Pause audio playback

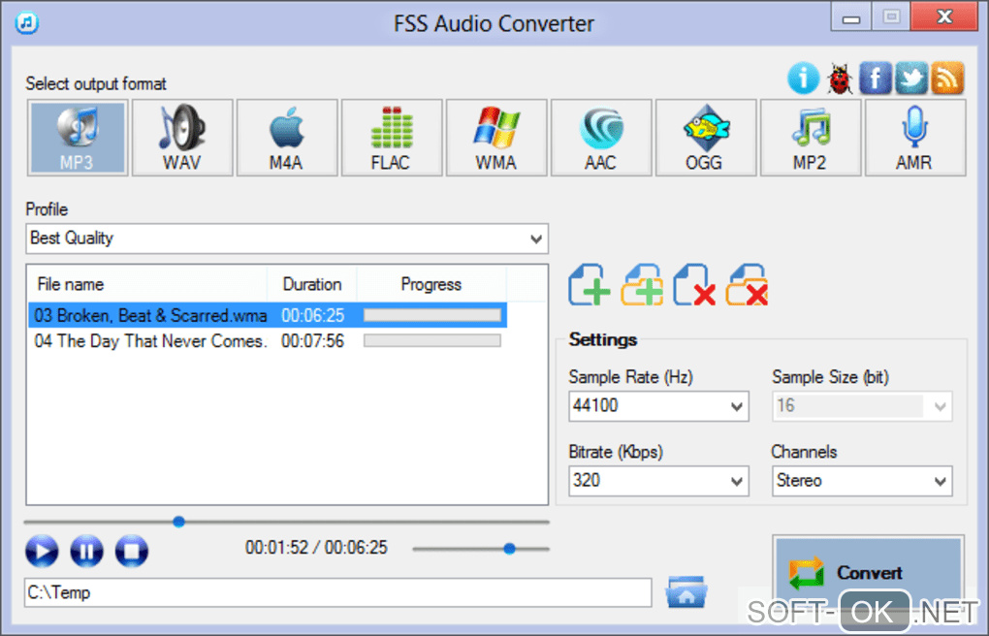click(x=86, y=551)
